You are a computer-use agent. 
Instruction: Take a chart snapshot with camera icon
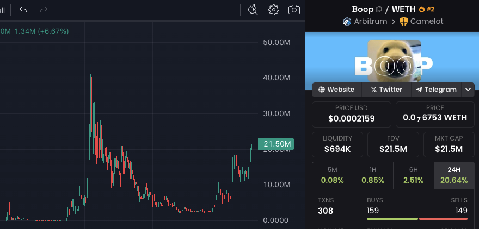(294, 10)
